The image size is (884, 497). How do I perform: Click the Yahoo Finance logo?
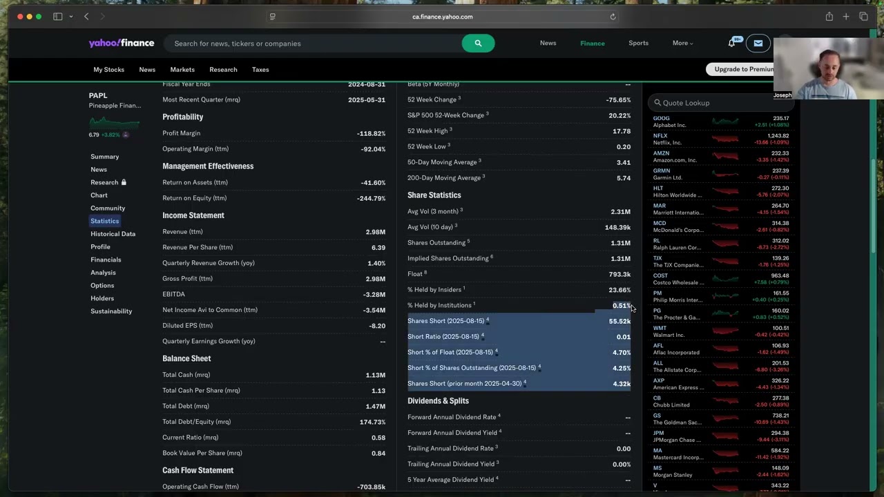tap(122, 43)
